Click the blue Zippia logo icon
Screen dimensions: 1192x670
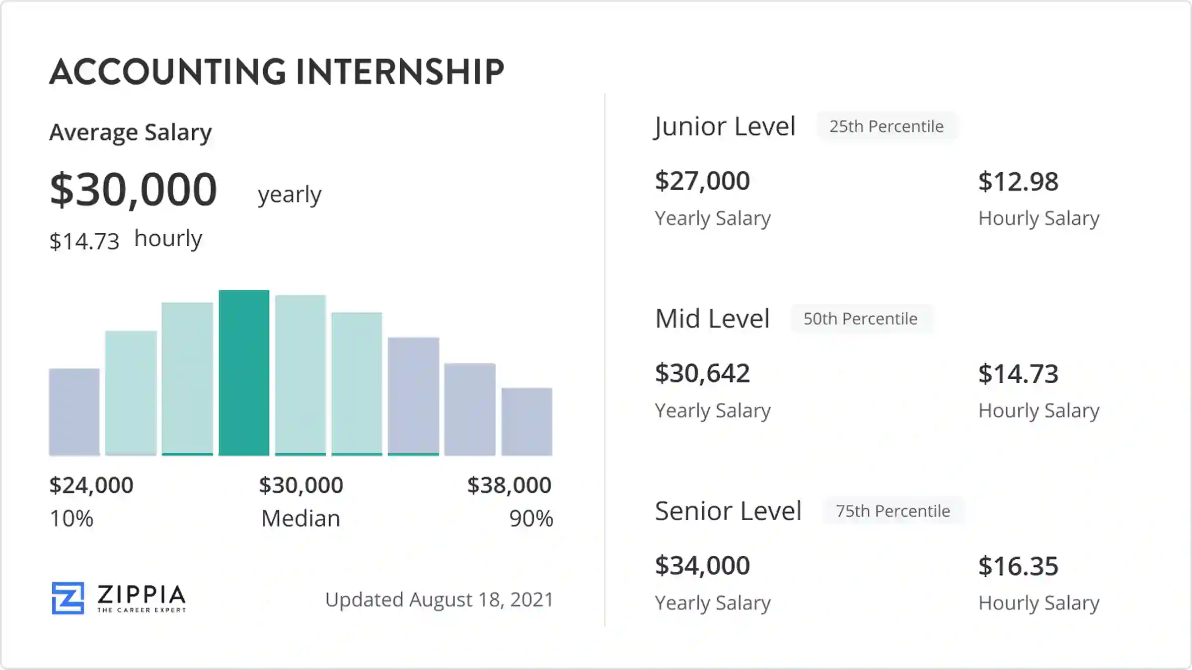pyautogui.click(x=68, y=598)
